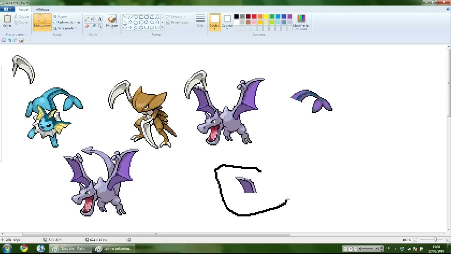
Task: Open the customize quick access toolbar arrow
Action: [30, 41]
